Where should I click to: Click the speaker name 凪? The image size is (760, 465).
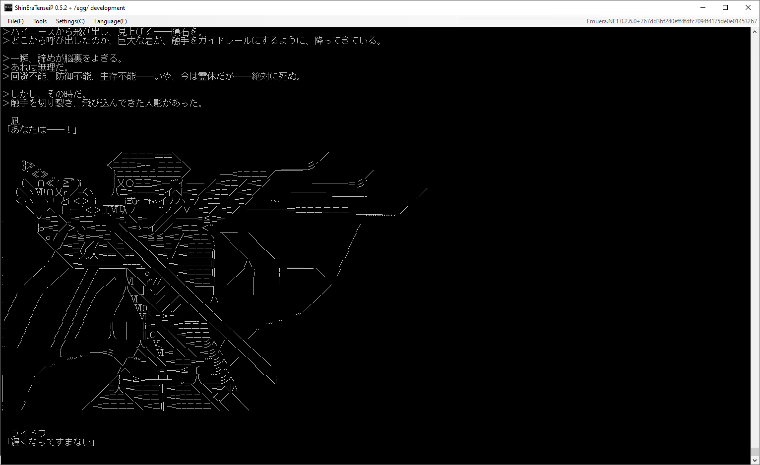pos(15,120)
